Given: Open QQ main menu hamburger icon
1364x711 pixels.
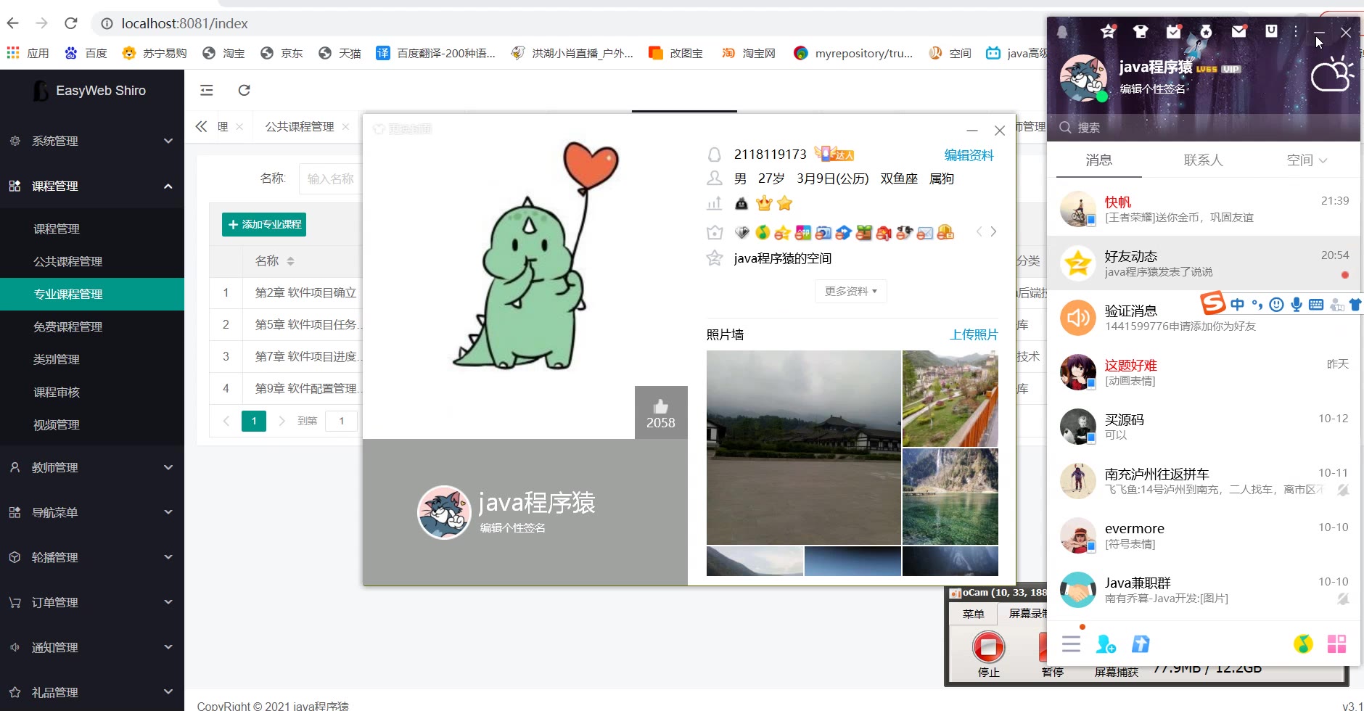Looking at the screenshot, I should (1071, 644).
